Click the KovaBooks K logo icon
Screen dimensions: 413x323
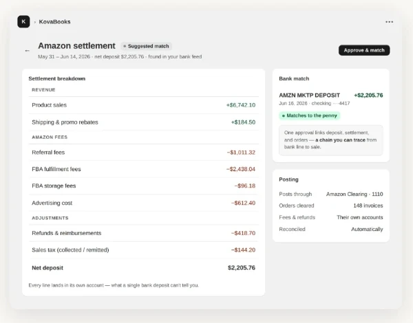(x=23, y=21)
